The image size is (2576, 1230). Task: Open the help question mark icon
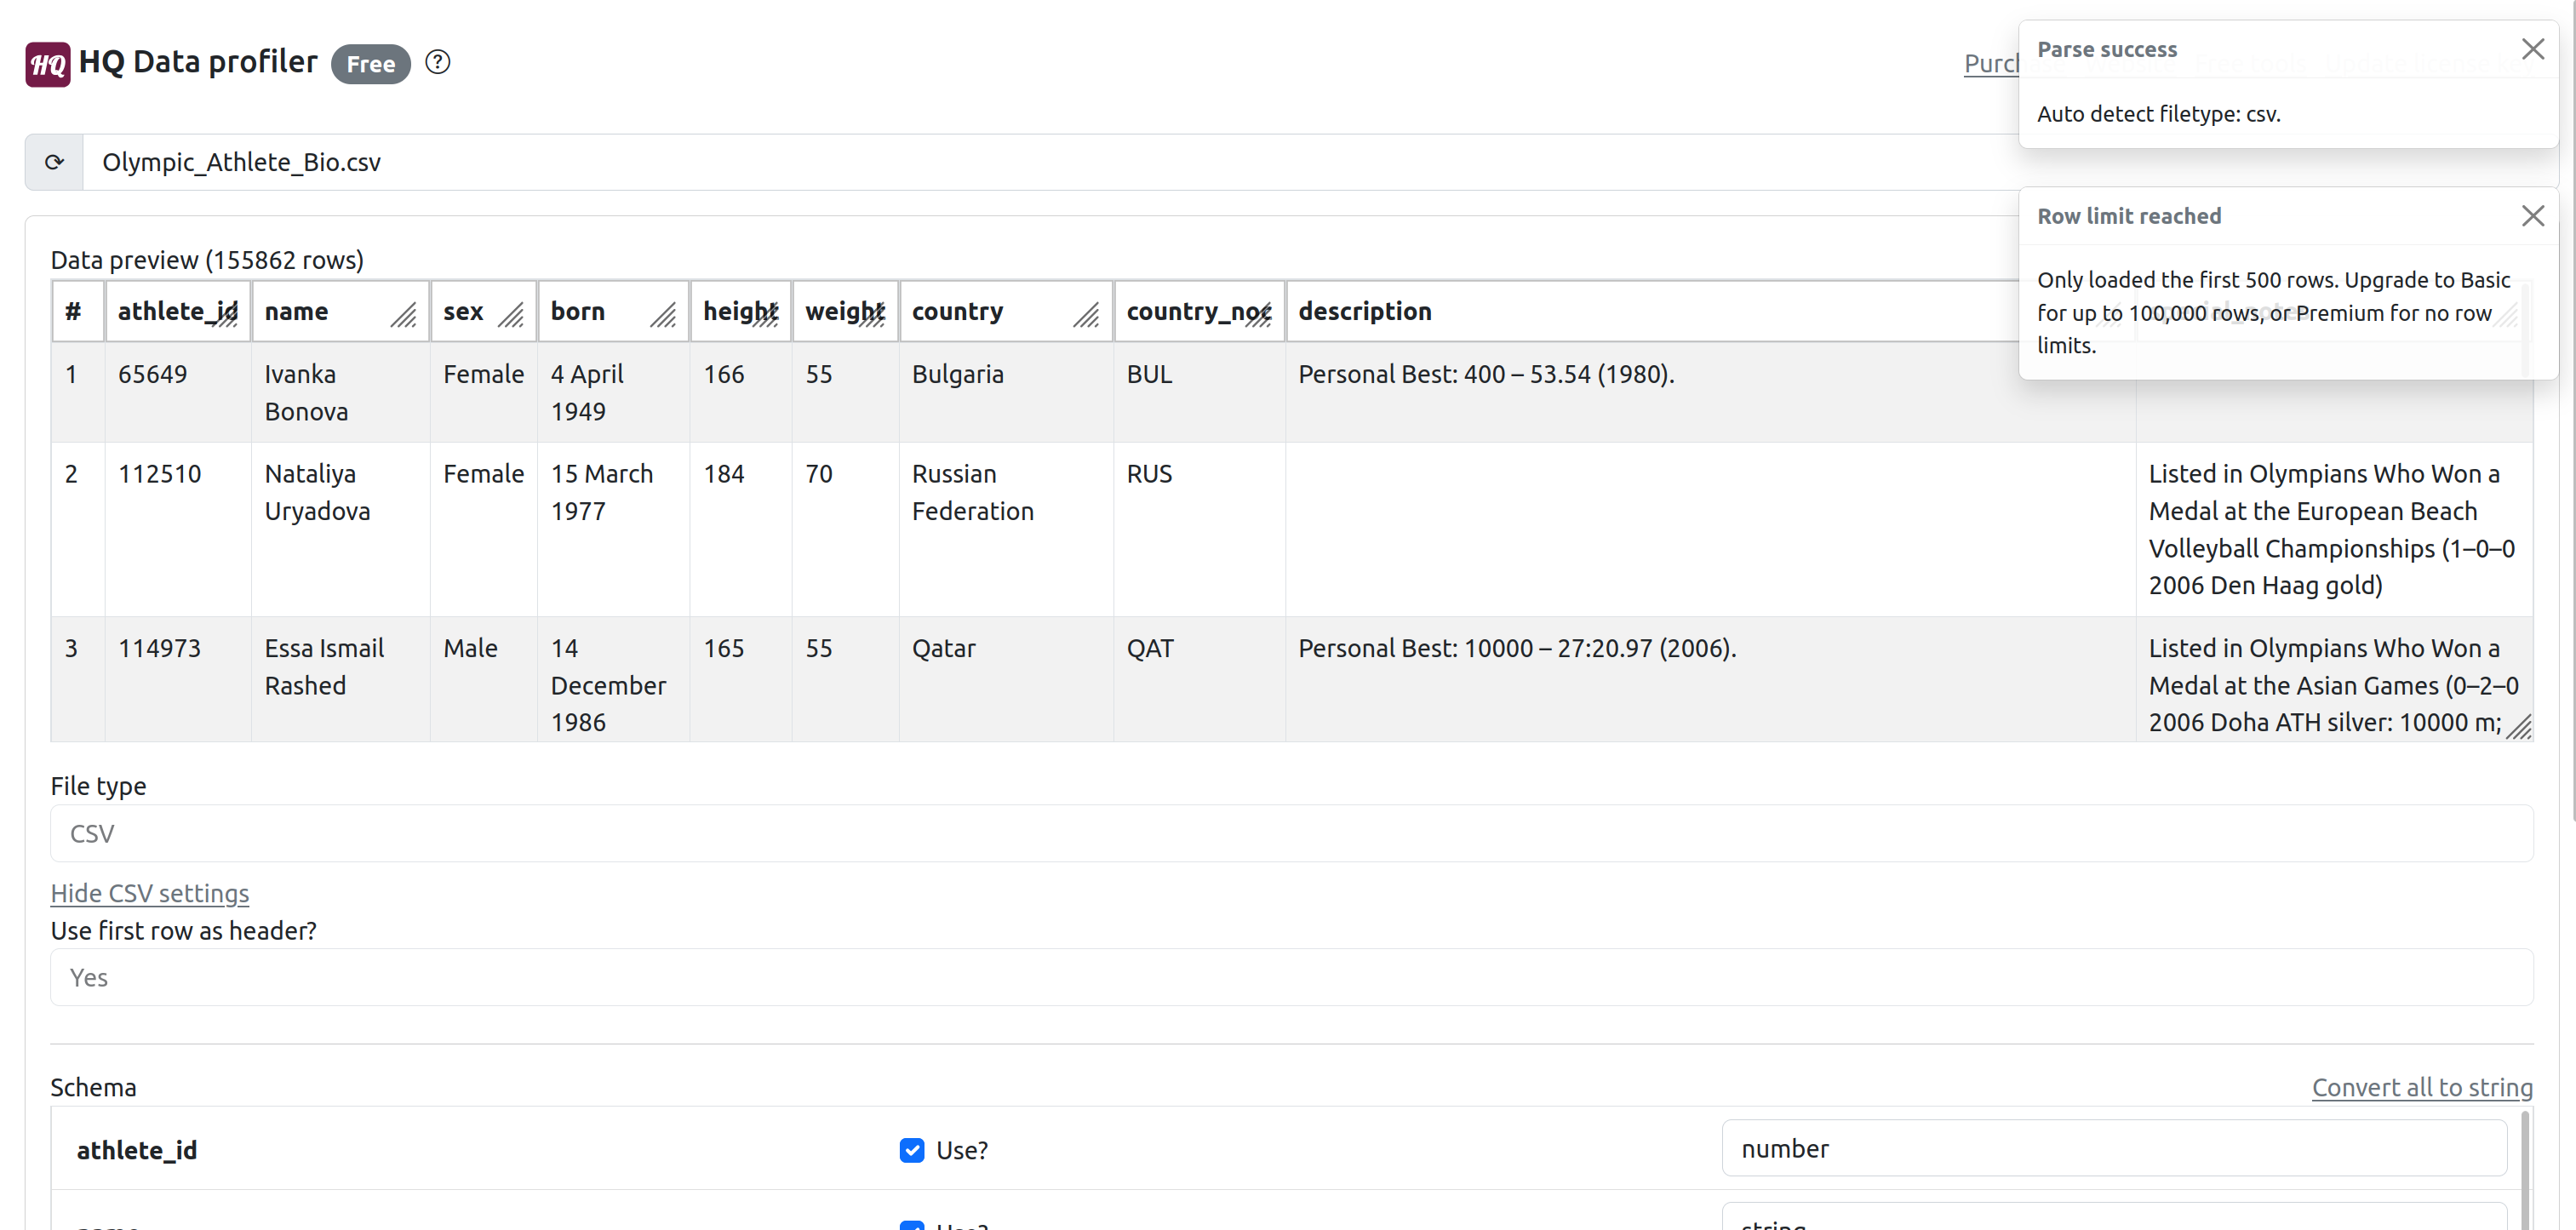[437, 62]
